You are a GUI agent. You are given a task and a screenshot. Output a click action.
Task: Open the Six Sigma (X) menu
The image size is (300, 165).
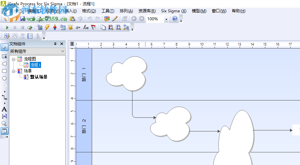174,11
